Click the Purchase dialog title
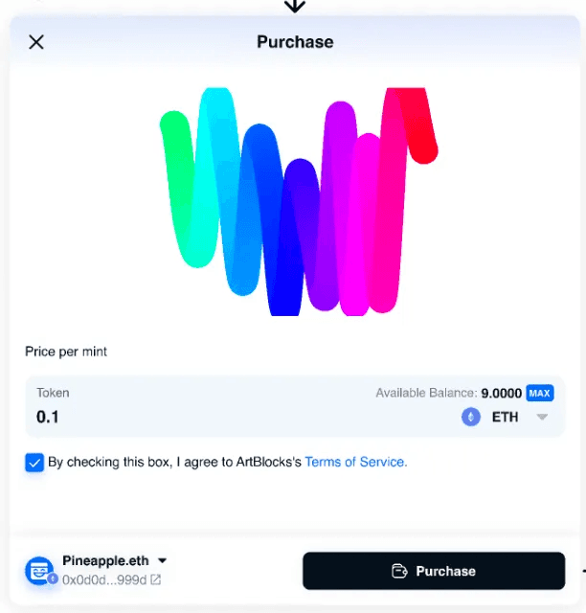 (x=295, y=42)
